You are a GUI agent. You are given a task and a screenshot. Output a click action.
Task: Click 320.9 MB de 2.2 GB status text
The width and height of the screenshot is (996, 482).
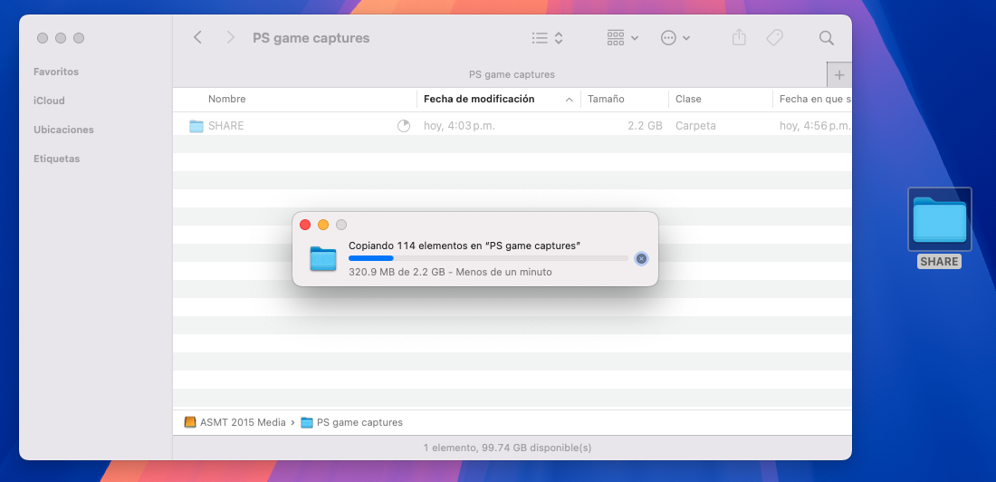(450, 272)
